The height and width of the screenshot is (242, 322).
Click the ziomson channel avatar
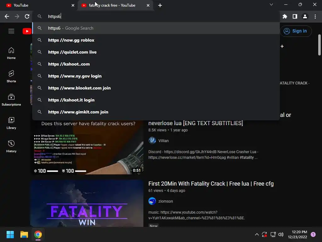click(152, 201)
